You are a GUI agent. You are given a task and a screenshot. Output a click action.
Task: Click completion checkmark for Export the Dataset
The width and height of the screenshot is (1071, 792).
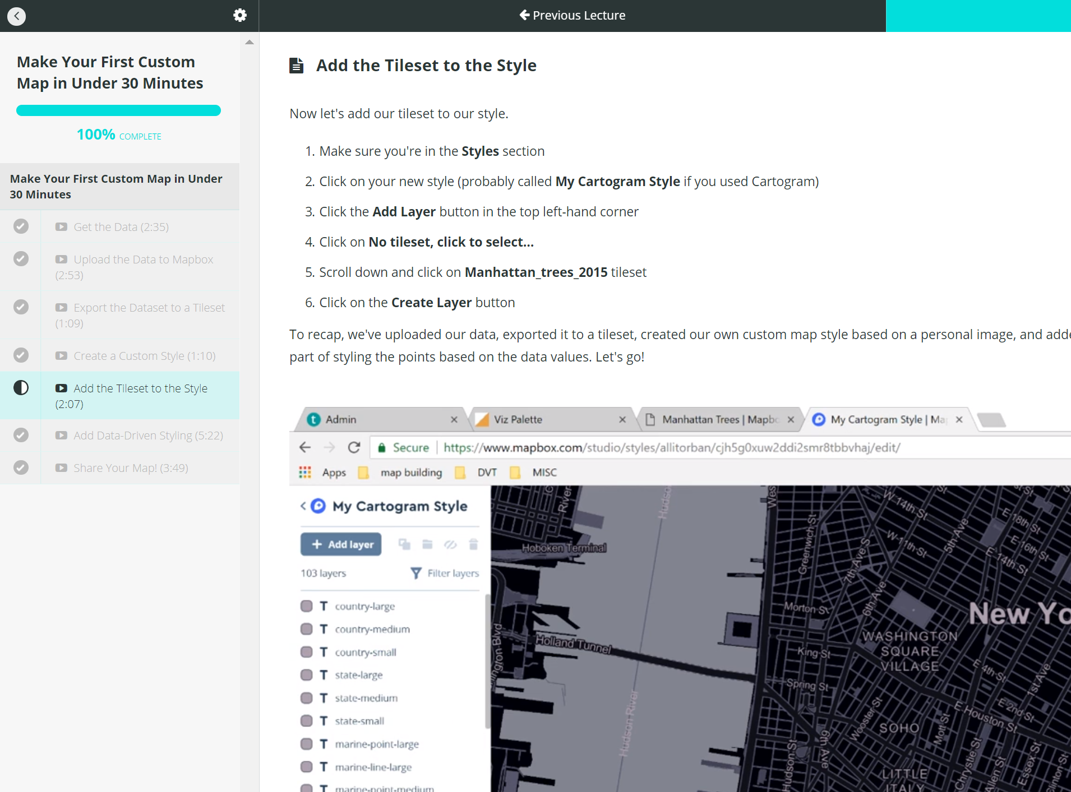[21, 307]
